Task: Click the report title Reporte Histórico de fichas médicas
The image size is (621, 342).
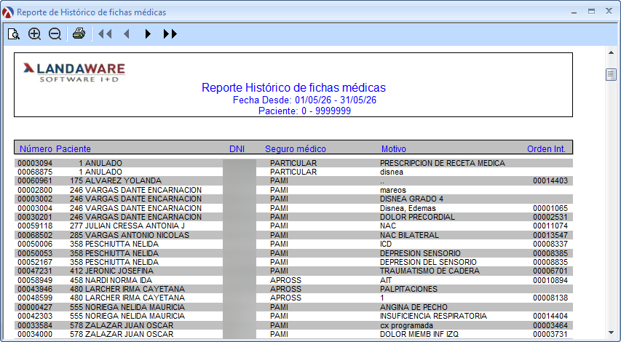Action: pyautogui.click(x=293, y=87)
